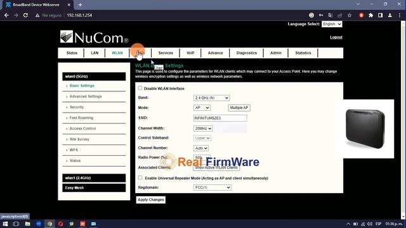Tick the Disable WLAN Interface checkbox

140,88
